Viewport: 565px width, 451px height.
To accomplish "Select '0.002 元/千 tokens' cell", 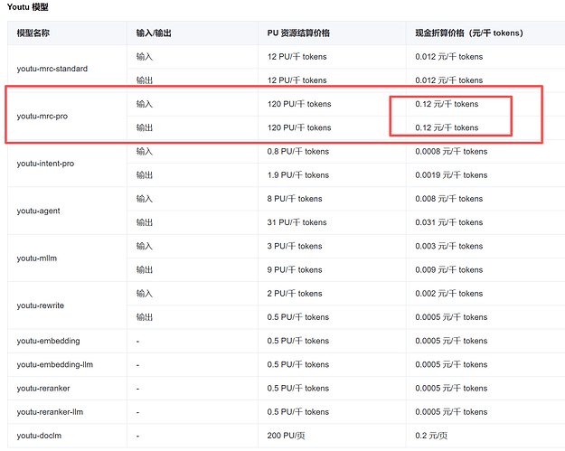I will (449, 294).
